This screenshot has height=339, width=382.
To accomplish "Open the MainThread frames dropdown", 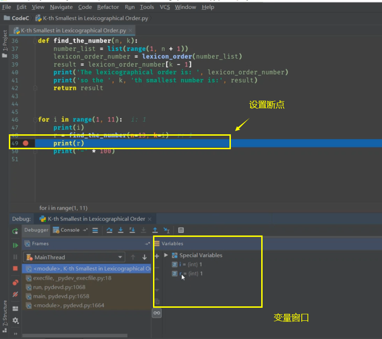I will point(121,257).
